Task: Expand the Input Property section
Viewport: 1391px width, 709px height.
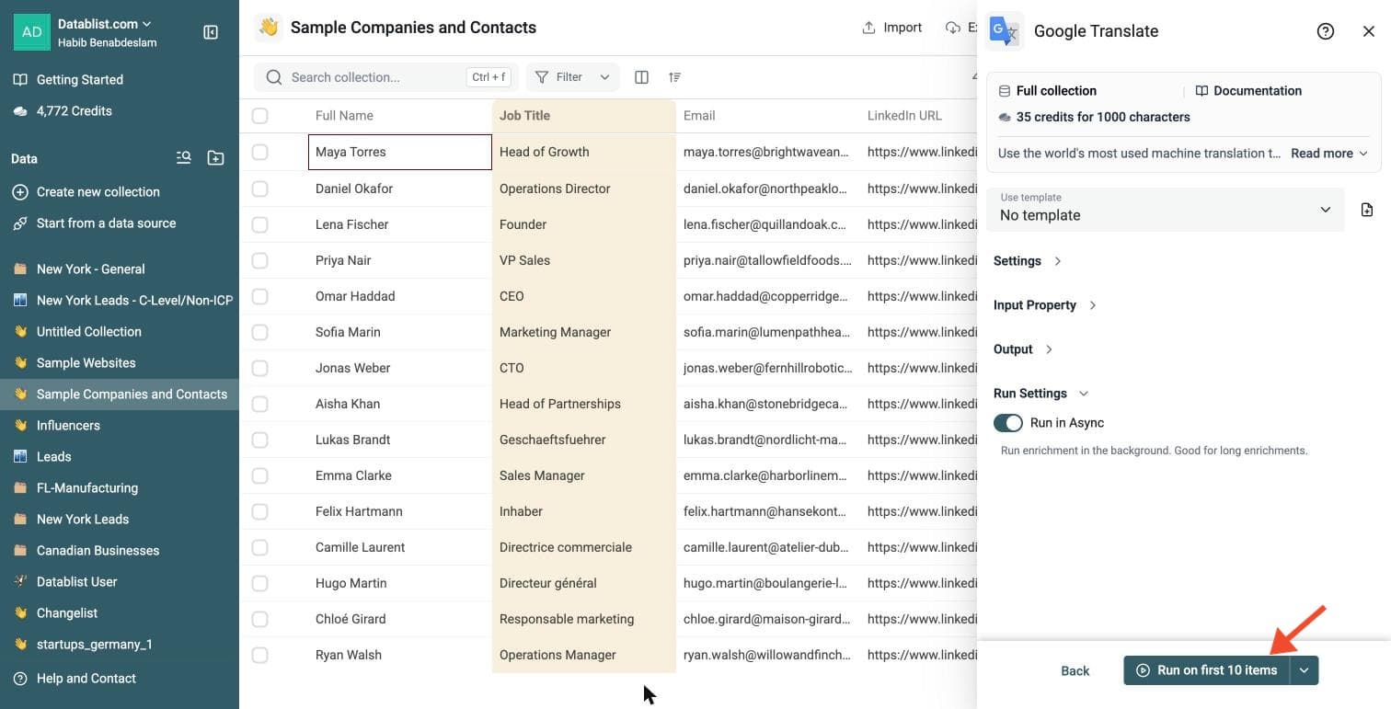Action: pyautogui.click(x=1045, y=305)
